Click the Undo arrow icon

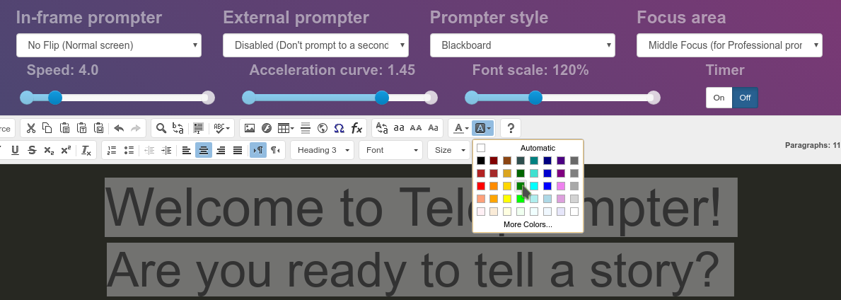click(x=119, y=128)
